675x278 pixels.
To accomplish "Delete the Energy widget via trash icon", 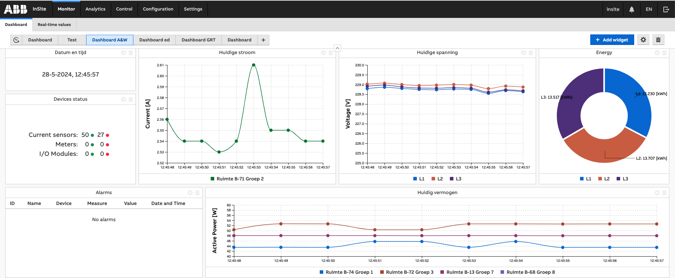I will click(x=664, y=53).
